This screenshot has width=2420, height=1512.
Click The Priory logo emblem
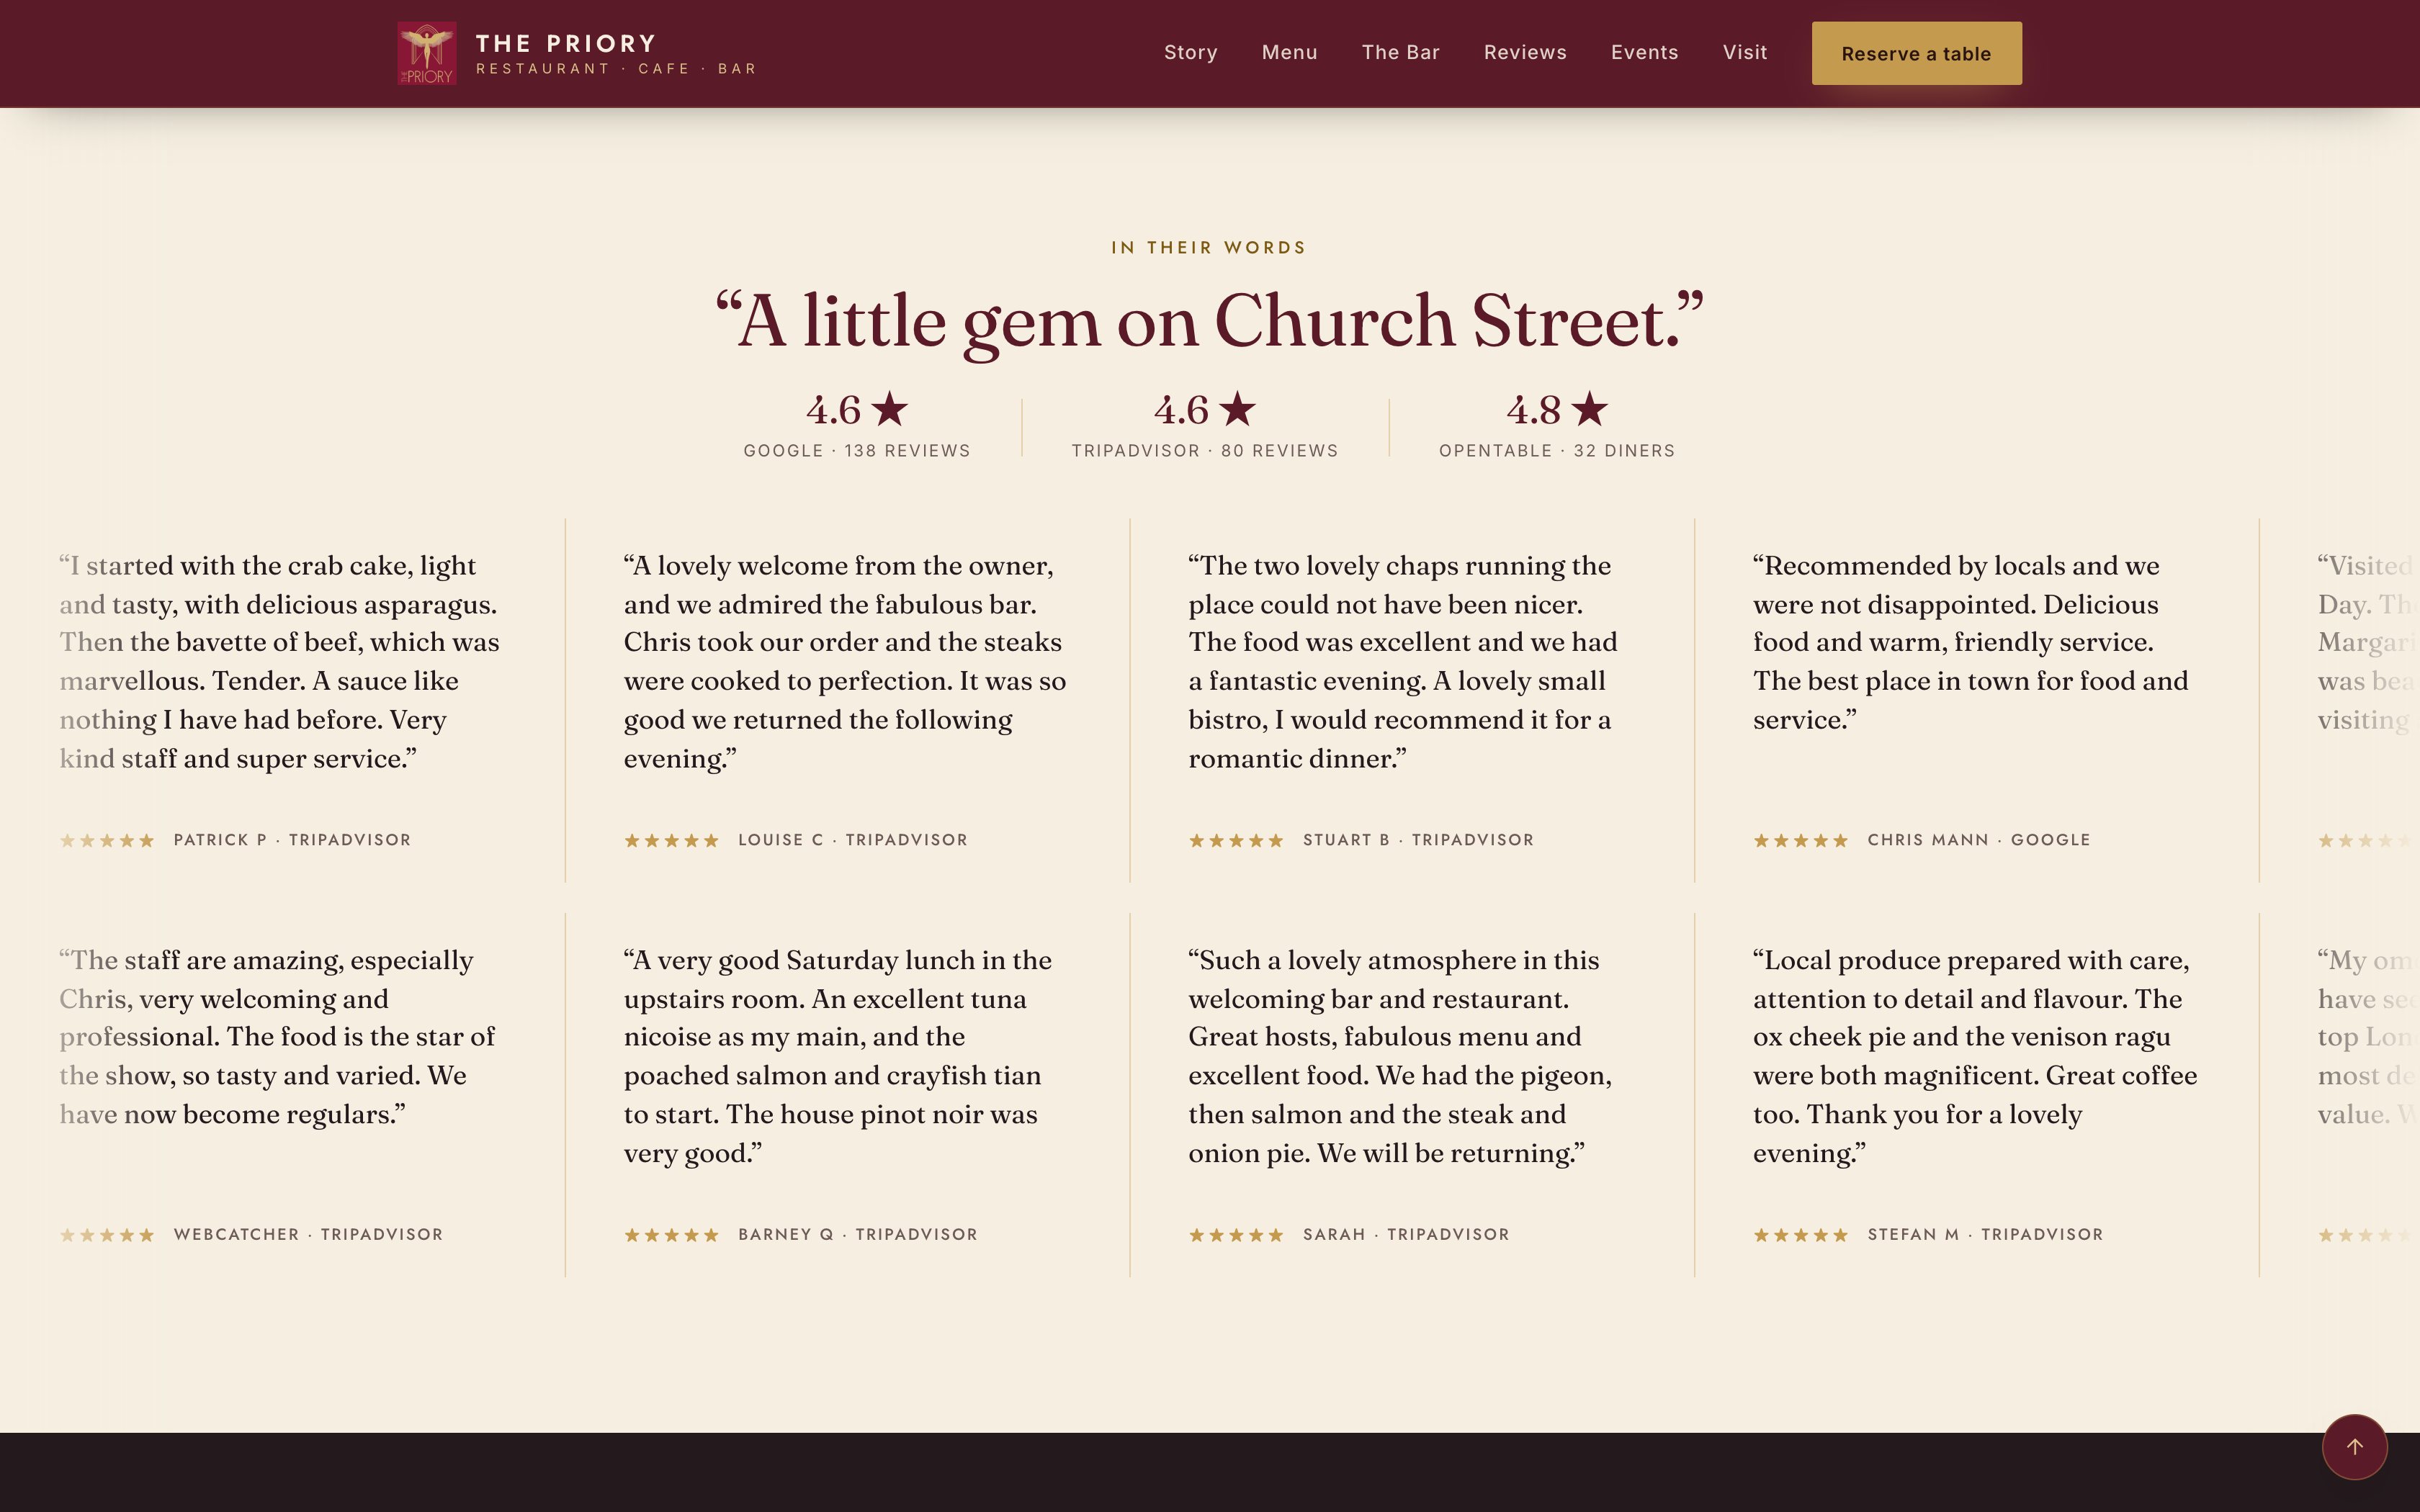coord(427,53)
